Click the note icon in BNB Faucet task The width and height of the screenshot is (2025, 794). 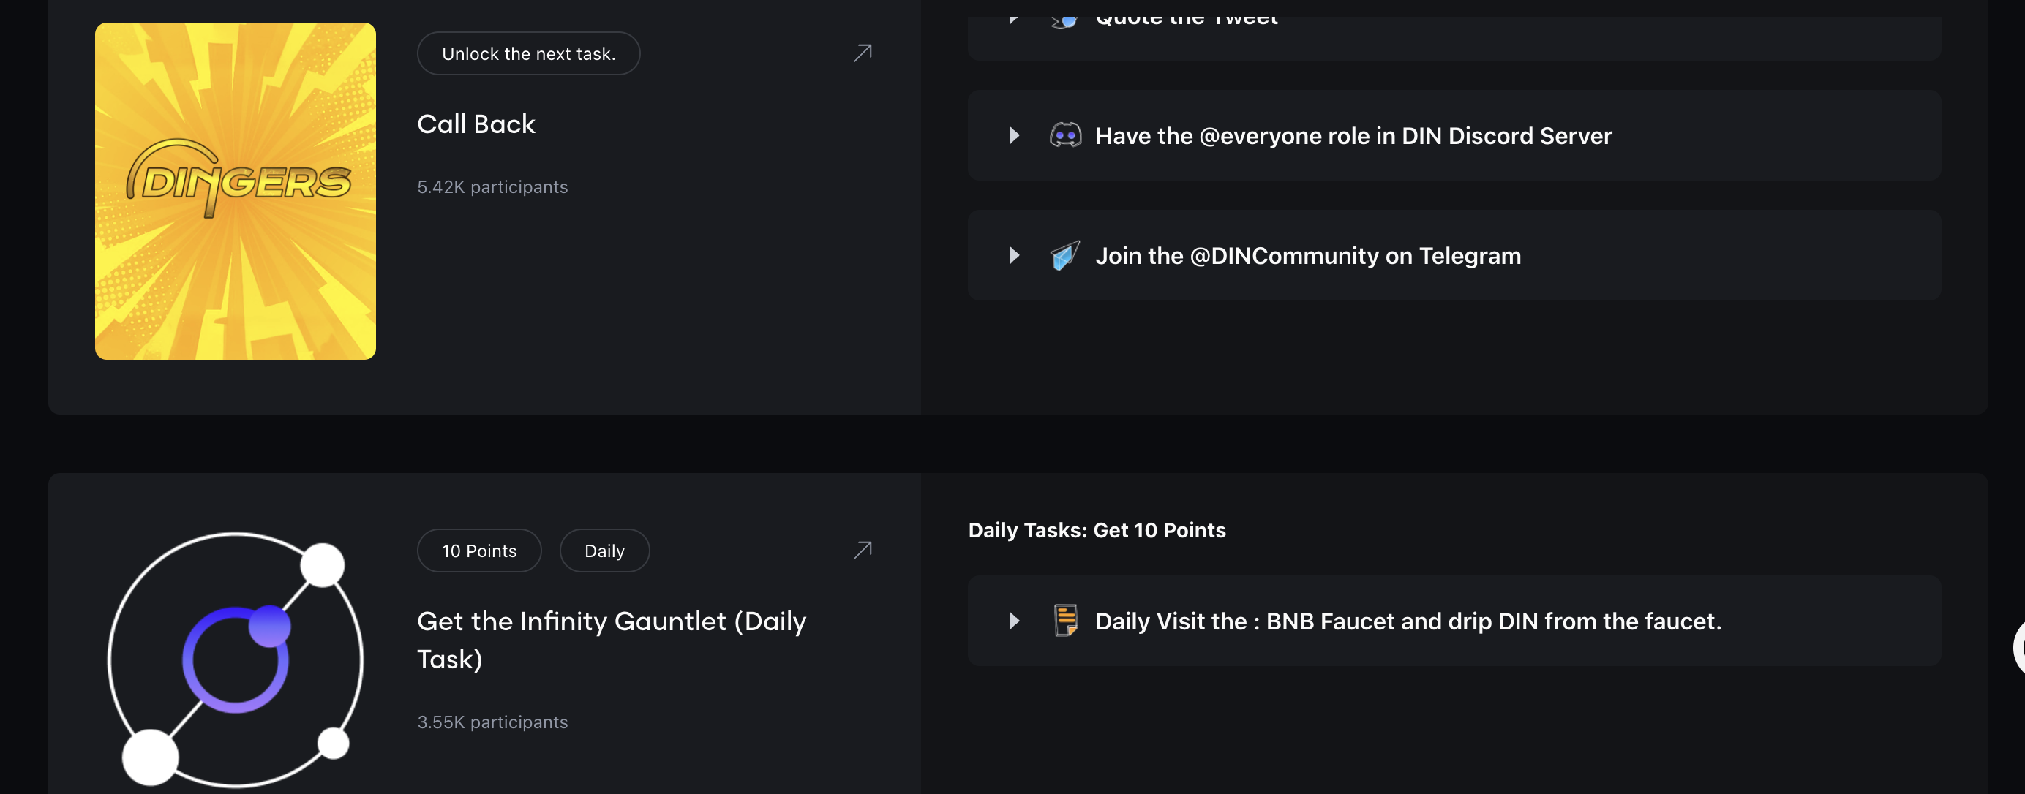click(1065, 621)
